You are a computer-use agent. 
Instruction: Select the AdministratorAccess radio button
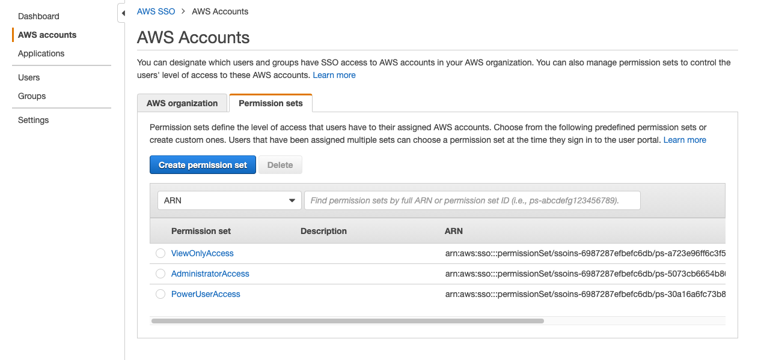point(160,274)
